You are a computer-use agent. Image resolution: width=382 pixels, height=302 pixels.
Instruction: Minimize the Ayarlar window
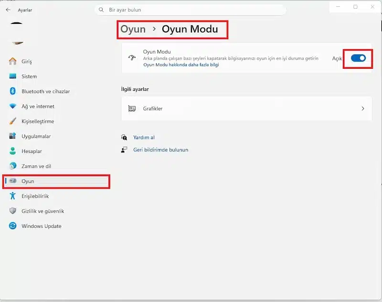click(x=338, y=7)
